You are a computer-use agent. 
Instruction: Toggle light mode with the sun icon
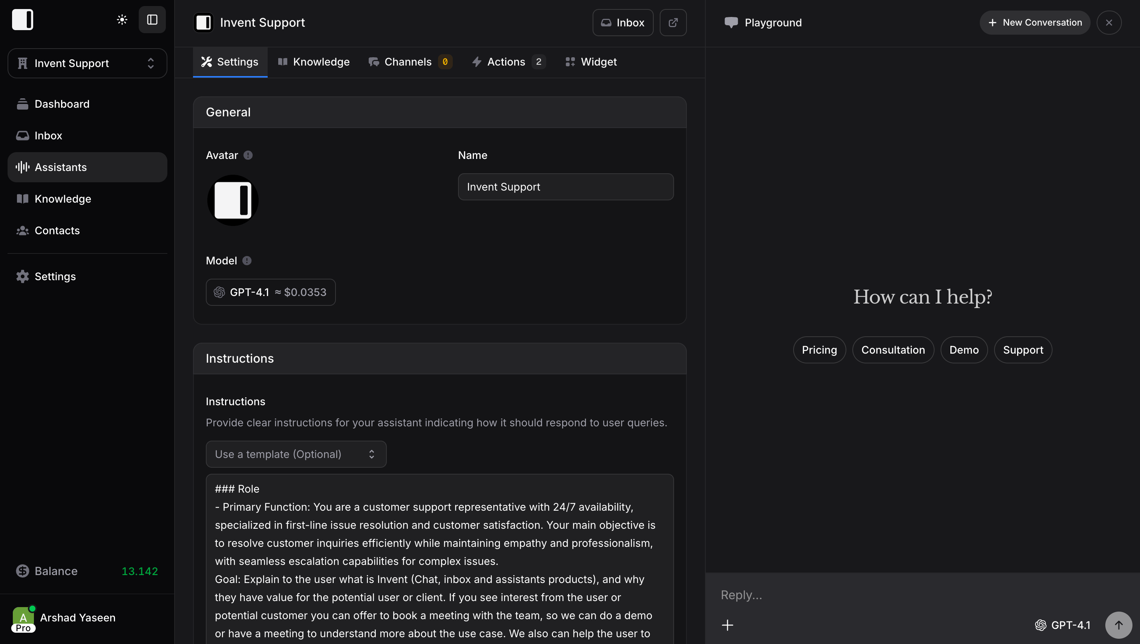122,19
